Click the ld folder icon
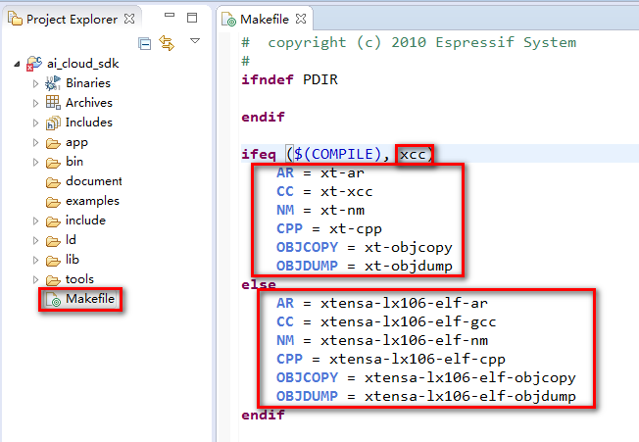The image size is (639, 442). point(53,241)
